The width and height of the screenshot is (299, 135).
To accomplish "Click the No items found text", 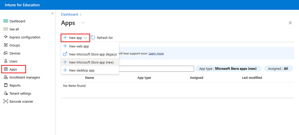I will coord(74,86).
